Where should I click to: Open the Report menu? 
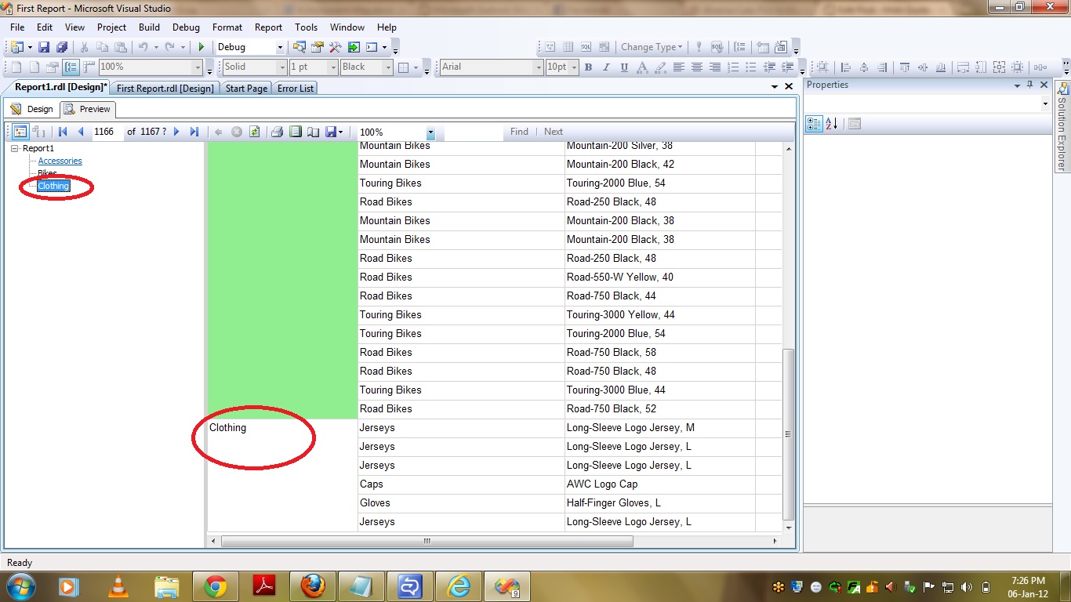click(x=268, y=27)
